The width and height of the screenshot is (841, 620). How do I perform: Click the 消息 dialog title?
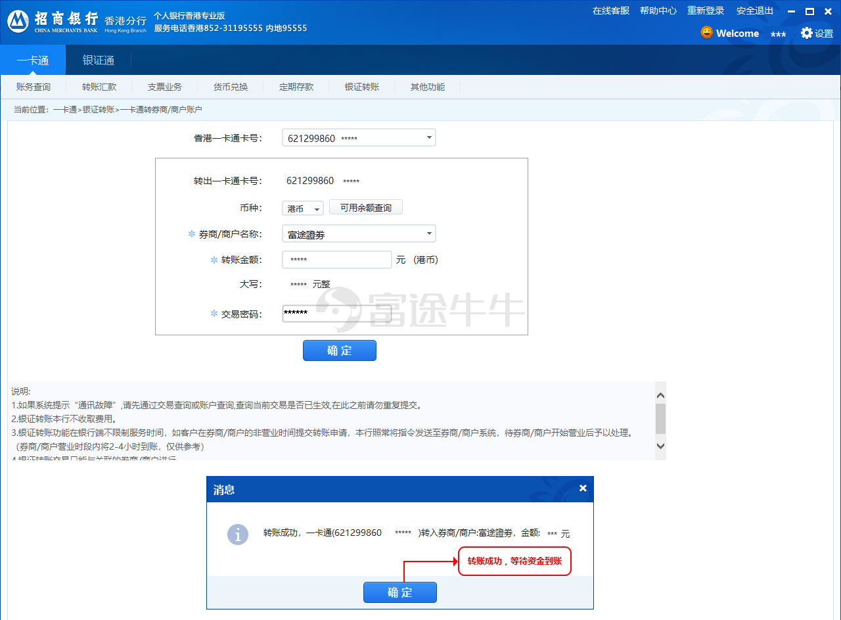coord(224,490)
